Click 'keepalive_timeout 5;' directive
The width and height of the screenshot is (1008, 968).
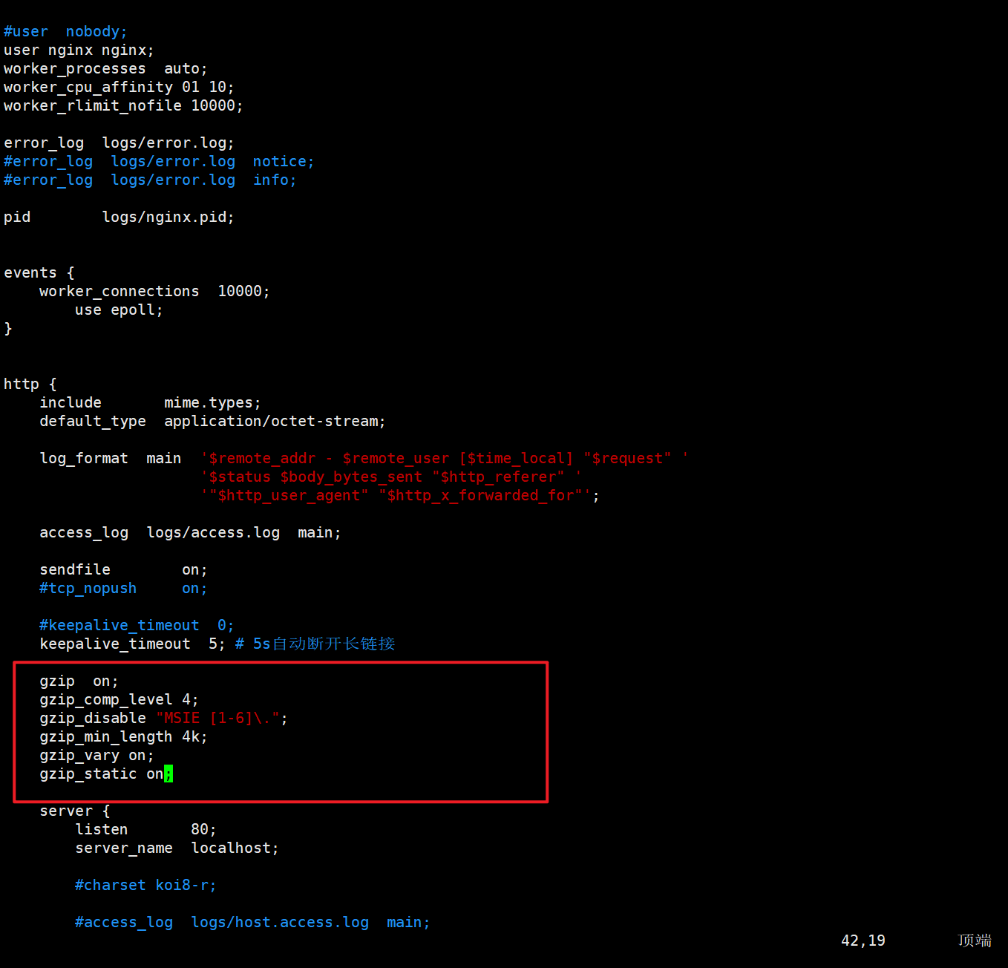(132, 644)
